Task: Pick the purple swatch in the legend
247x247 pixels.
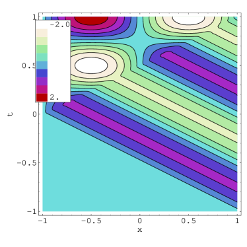Action: coord(42,81)
